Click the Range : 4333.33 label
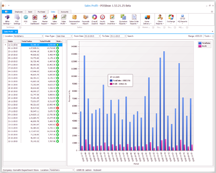 pos(195,36)
